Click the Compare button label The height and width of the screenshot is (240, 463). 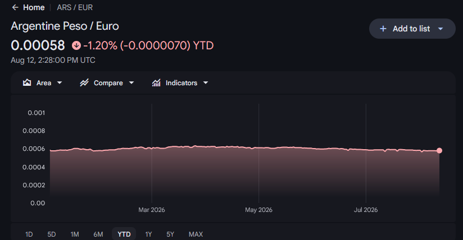[x=108, y=83]
